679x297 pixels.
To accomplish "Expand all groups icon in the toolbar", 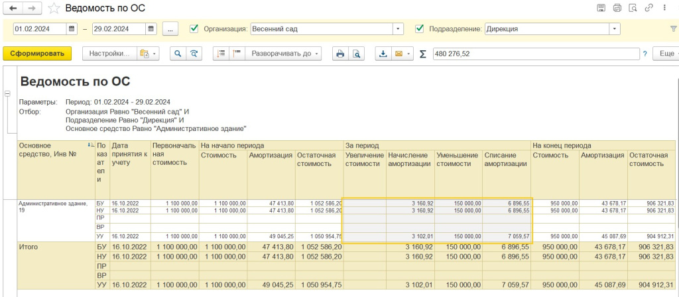I will (237, 54).
